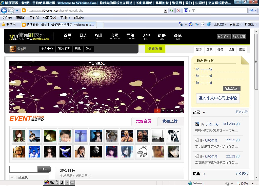
Task: Click the Internet zone globe icon
Action: [190, 183]
